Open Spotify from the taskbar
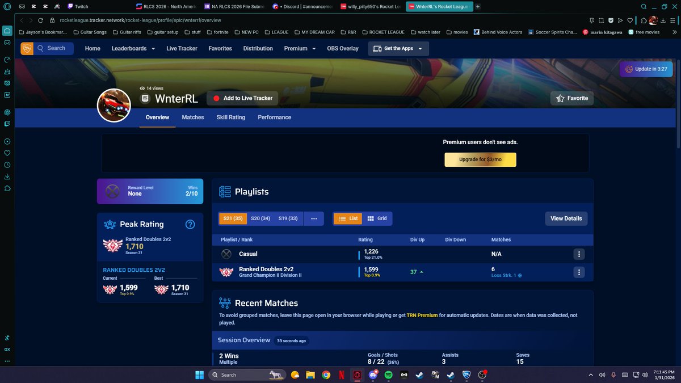This screenshot has height=383, width=681. [388, 374]
